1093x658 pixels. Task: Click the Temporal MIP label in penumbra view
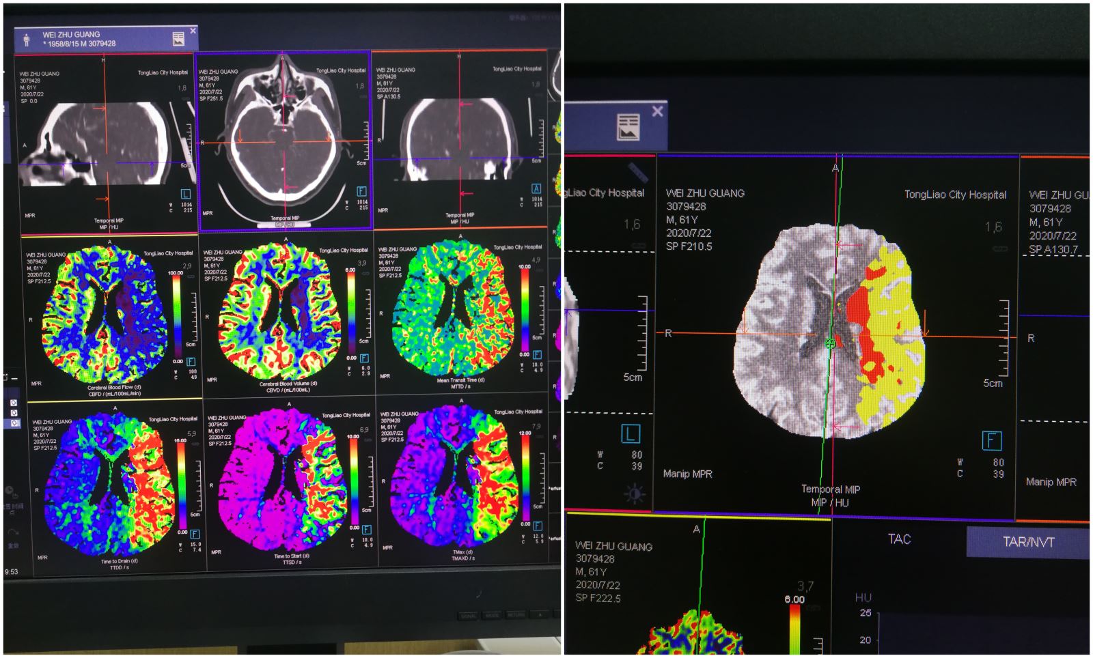click(x=830, y=489)
